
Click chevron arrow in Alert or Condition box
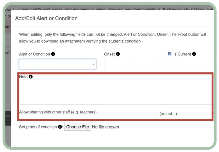click(x=94, y=64)
